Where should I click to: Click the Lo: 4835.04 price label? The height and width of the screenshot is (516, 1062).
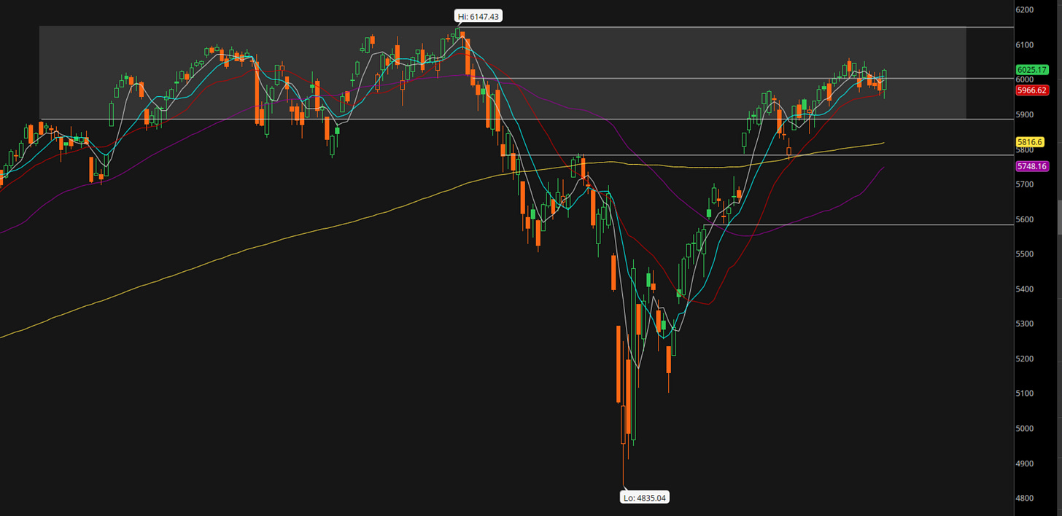tap(645, 498)
